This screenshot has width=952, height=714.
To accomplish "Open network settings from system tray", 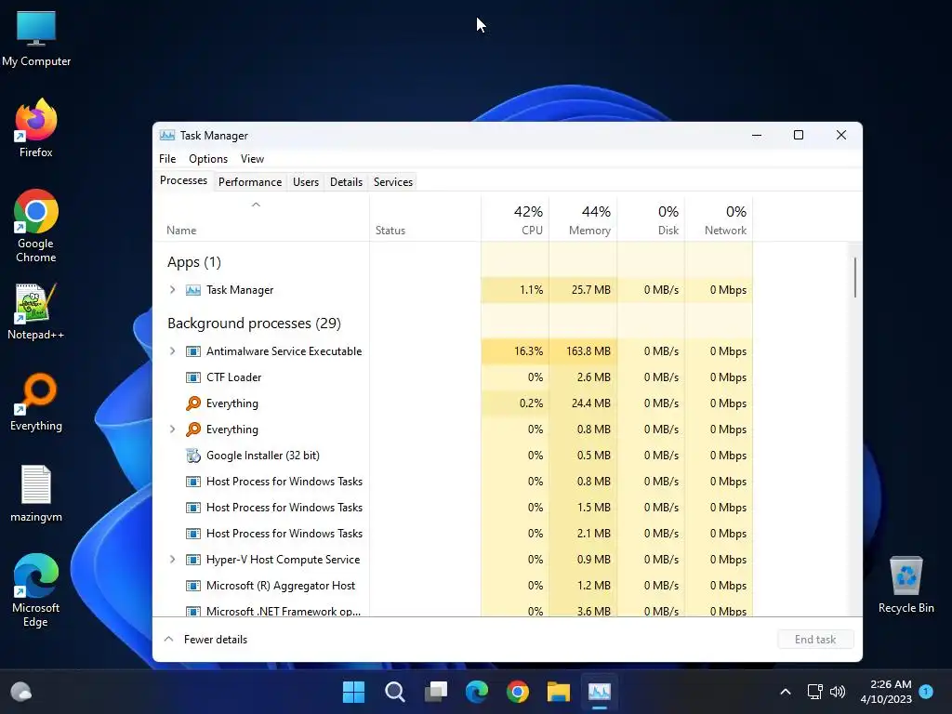I will [814, 692].
